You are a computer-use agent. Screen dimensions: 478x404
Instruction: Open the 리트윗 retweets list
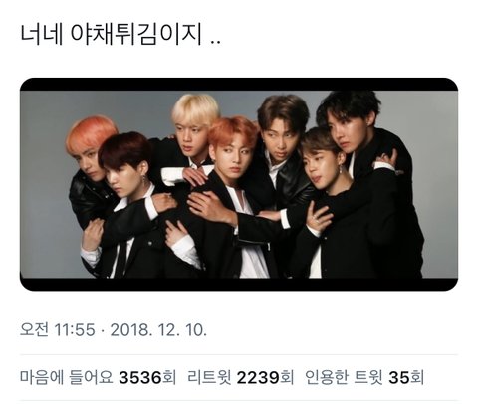tap(241, 378)
